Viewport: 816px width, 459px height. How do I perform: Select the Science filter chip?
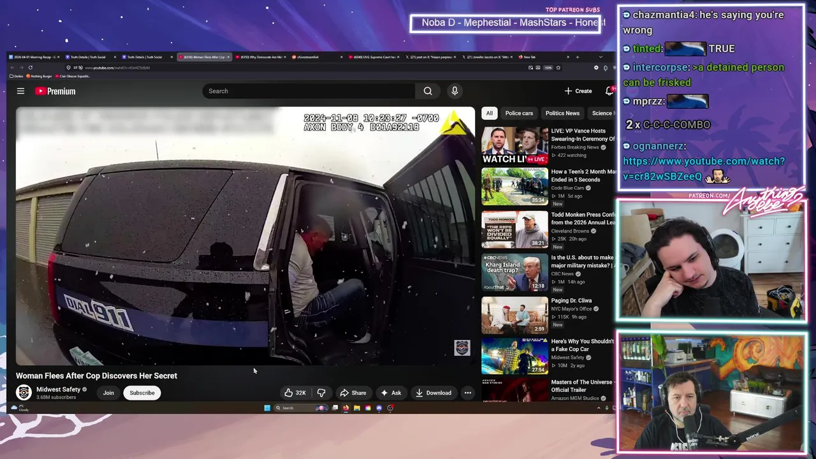602,113
